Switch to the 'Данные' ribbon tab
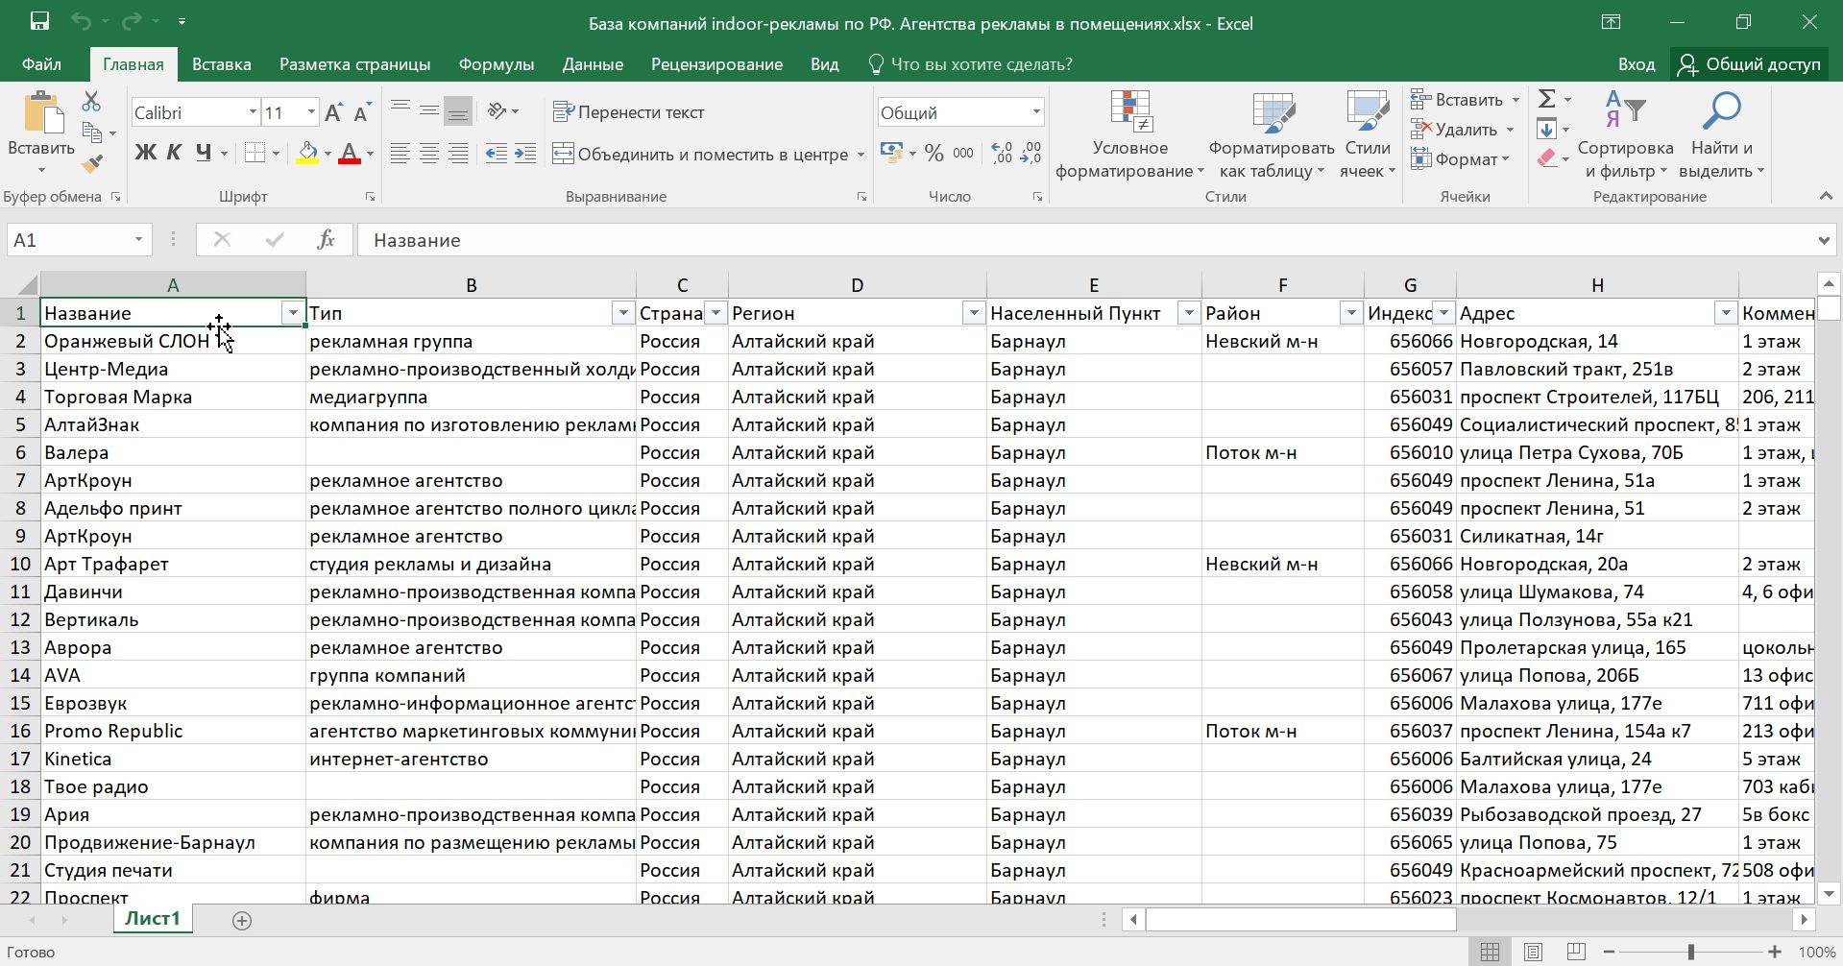 click(592, 64)
